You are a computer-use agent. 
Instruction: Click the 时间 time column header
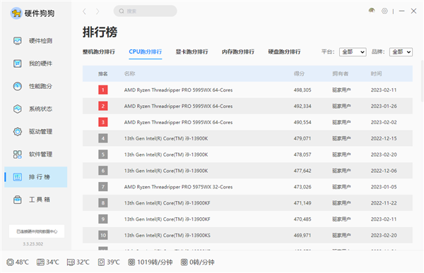coord(376,74)
